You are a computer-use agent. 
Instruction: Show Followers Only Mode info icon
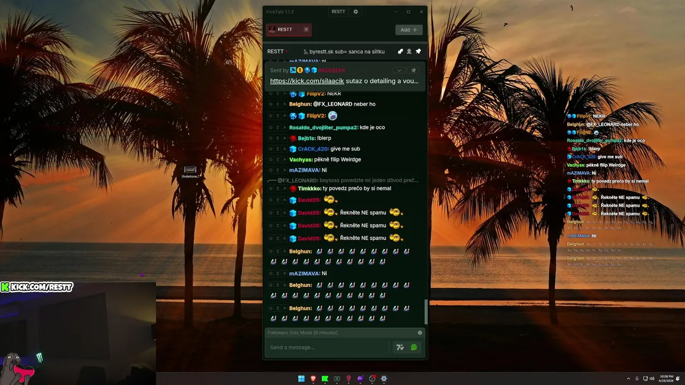click(x=420, y=333)
